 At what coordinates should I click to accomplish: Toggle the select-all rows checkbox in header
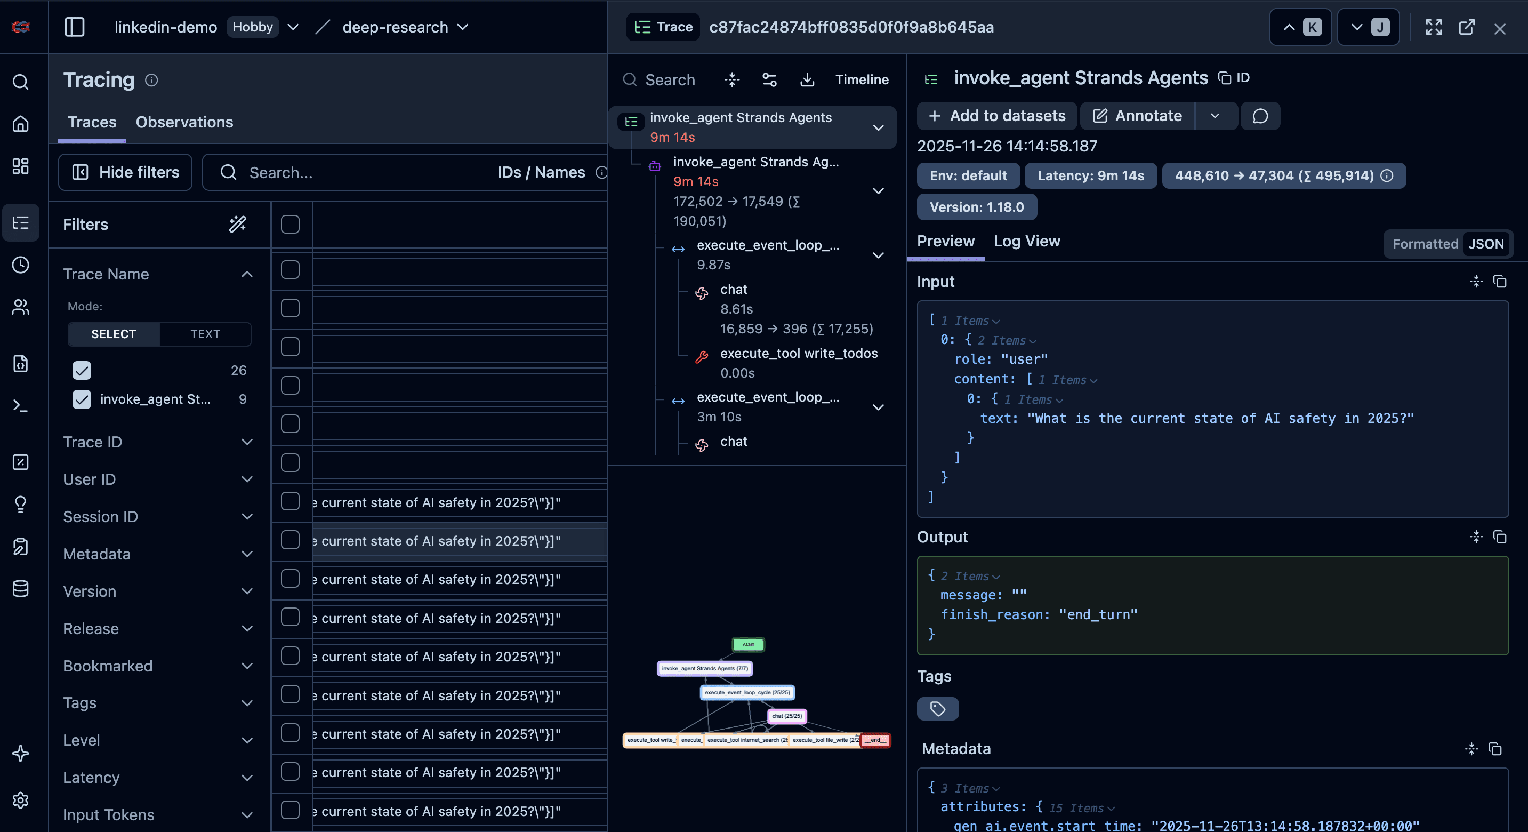pyautogui.click(x=290, y=225)
